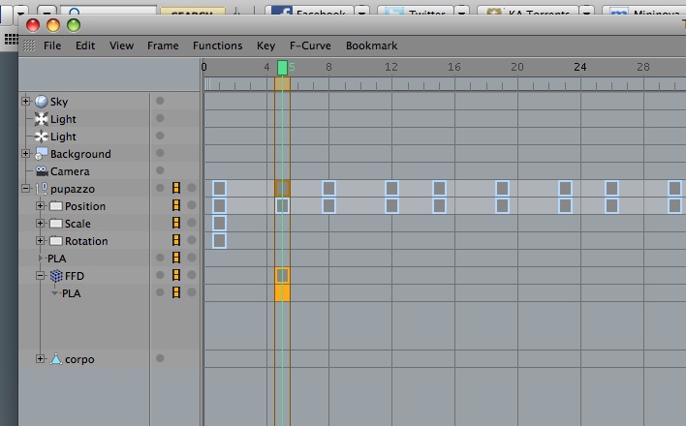Click frame 24 on the timeline ruler

click(580, 67)
